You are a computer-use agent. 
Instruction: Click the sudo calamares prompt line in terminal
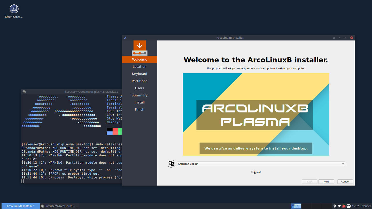[x=72, y=144]
